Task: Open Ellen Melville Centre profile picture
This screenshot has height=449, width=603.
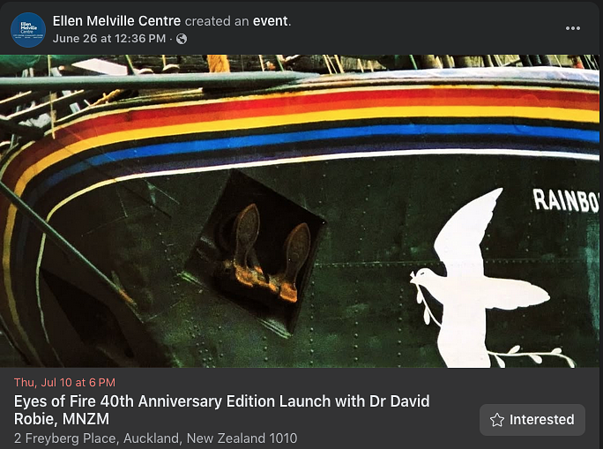Action: (28, 30)
